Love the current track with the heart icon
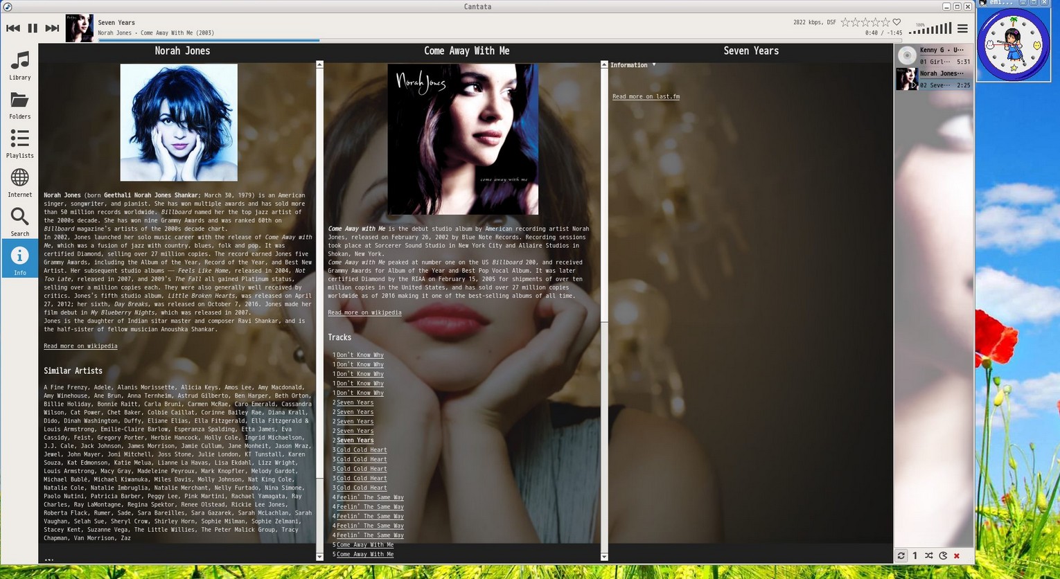Viewport: 1060px width, 579px height. [x=896, y=21]
